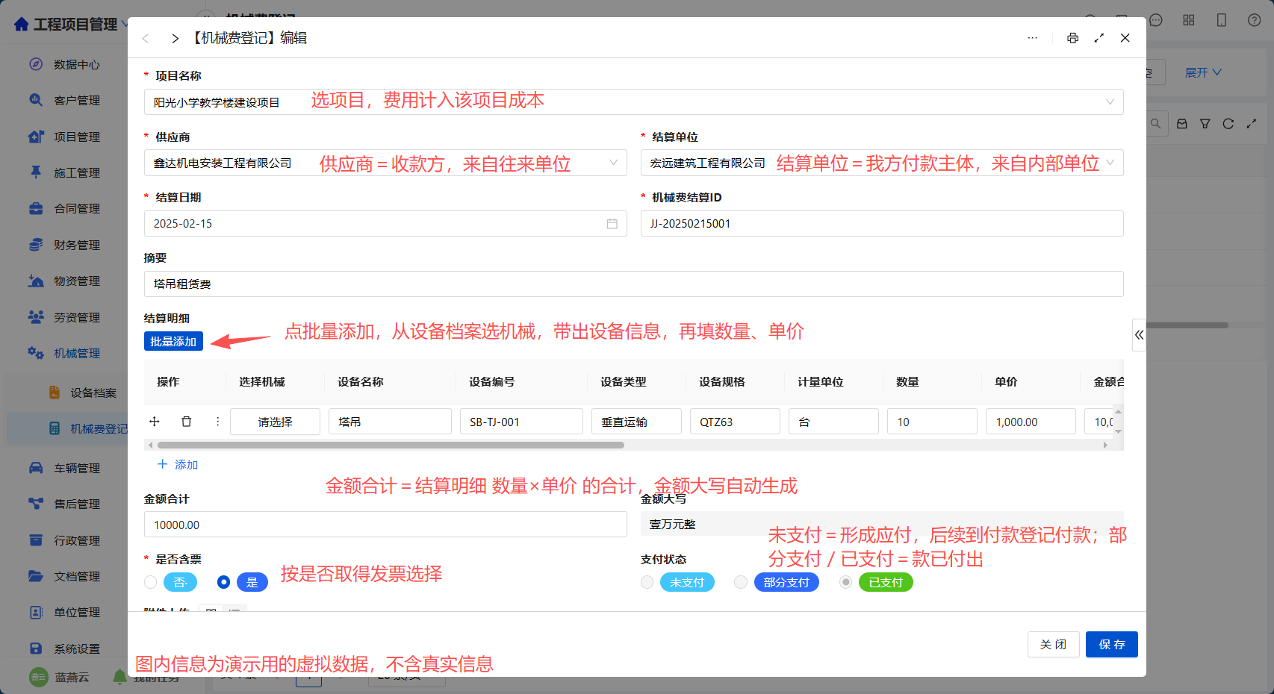Open the 结算单位 dropdown list

pos(1110,163)
